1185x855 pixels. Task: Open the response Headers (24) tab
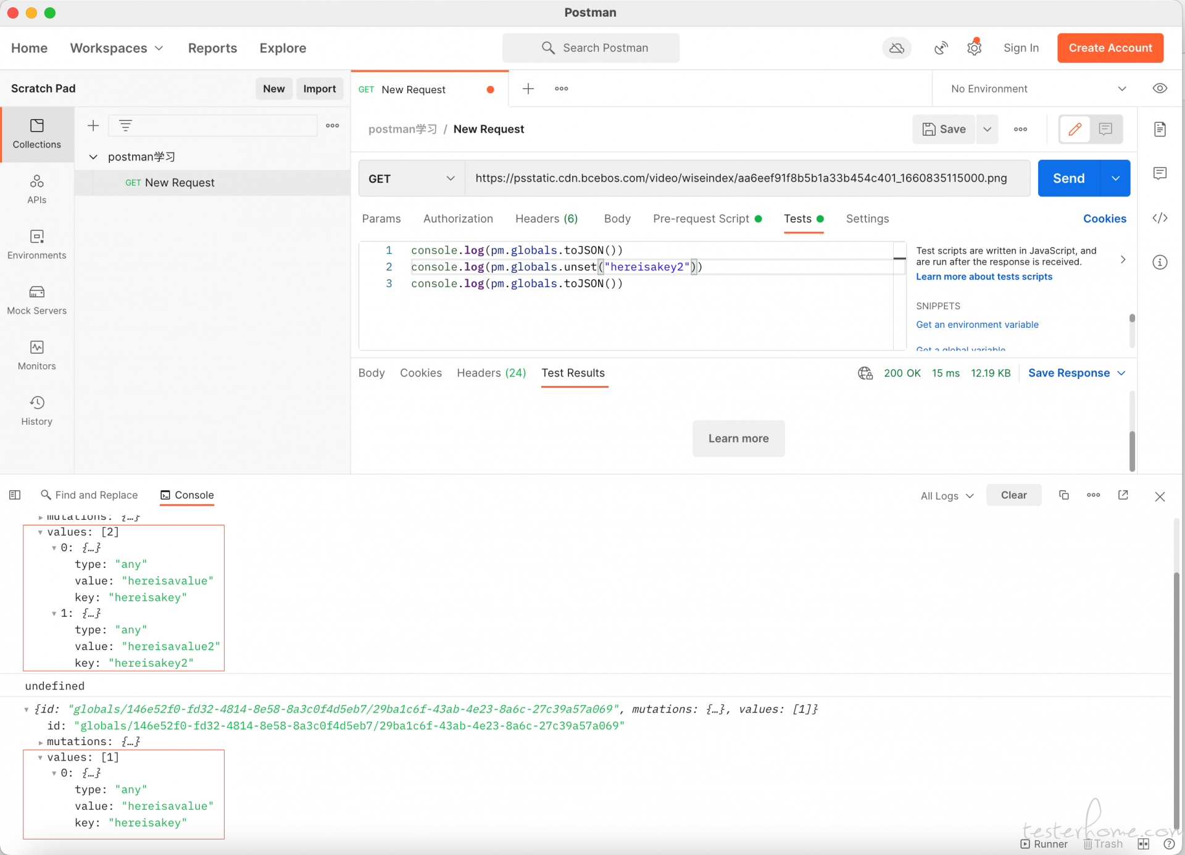tap(491, 373)
